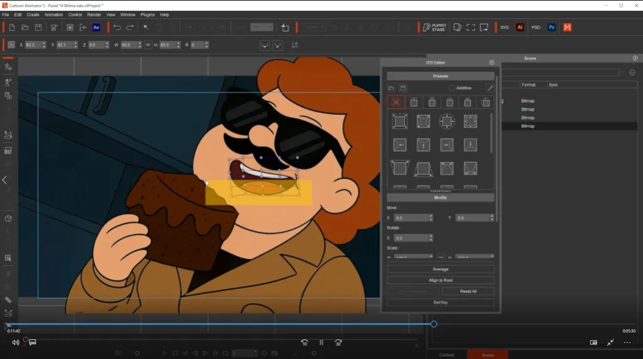643x359 pixels.
Task: Click the export arrow icon in the toolbar
Action: click(x=83, y=28)
